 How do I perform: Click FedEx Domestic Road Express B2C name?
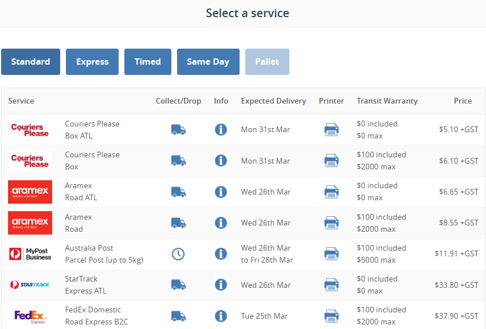pos(96,316)
